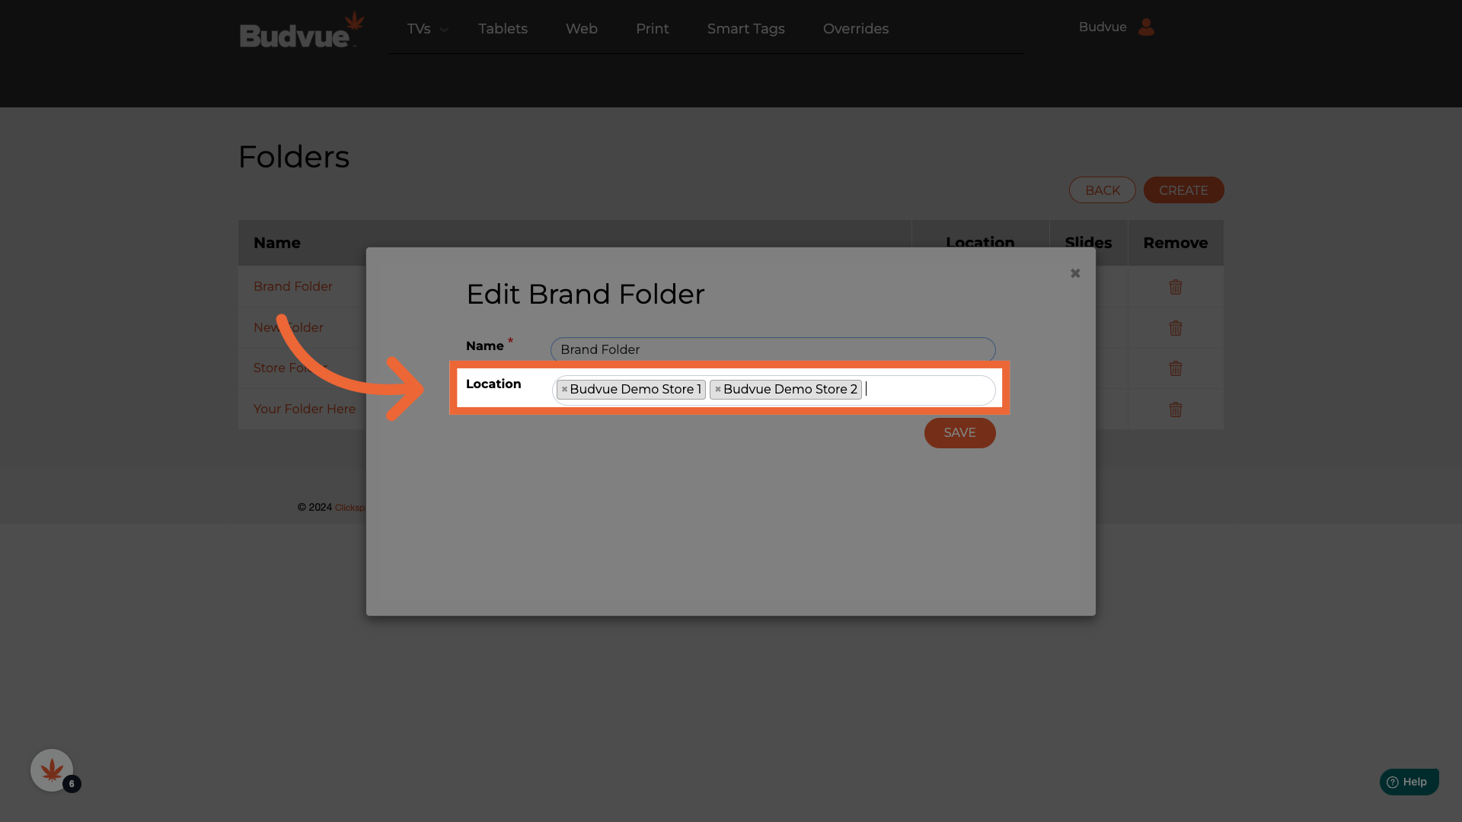Screen dimensions: 1462x822
Task: Click the CREATE button
Action: tap(1183, 190)
